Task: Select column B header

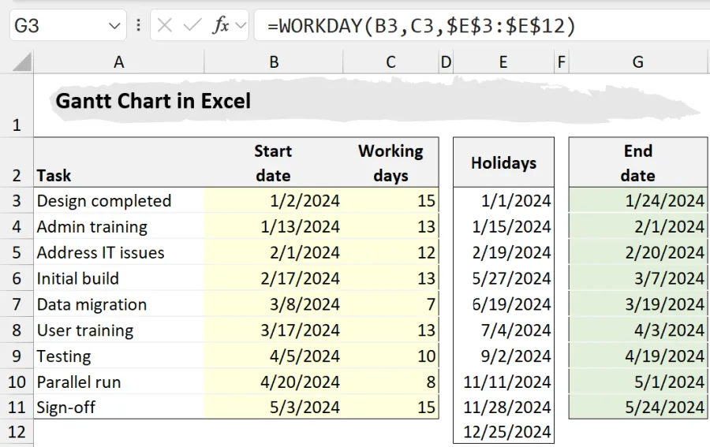Action: [x=274, y=62]
